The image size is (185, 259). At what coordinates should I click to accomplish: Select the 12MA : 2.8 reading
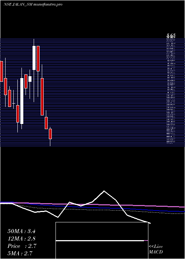tap(21, 239)
